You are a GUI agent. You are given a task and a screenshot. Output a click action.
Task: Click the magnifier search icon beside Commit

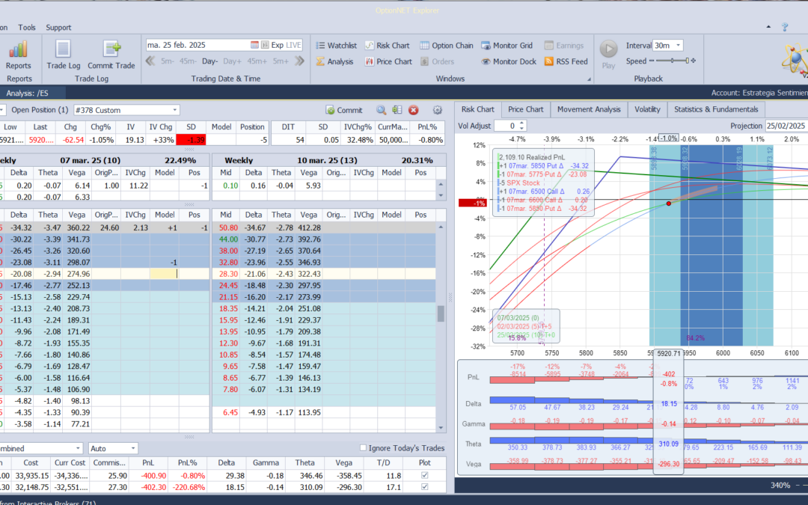pyautogui.click(x=382, y=110)
